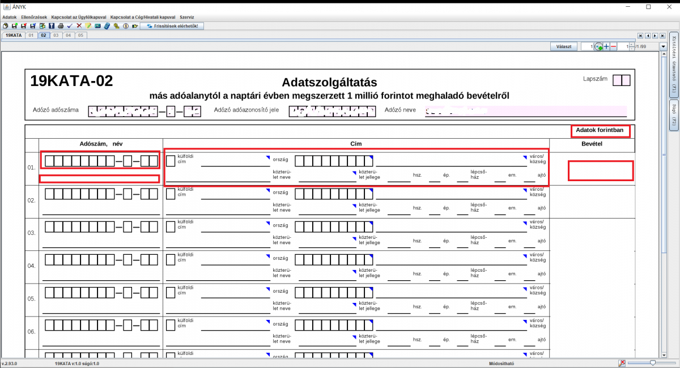Click the Frissítések elérhetők! button
This screenshot has height=368, width=680.
(172, 26)
